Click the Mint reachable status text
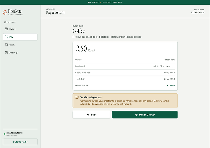 (x=12, y=135)
